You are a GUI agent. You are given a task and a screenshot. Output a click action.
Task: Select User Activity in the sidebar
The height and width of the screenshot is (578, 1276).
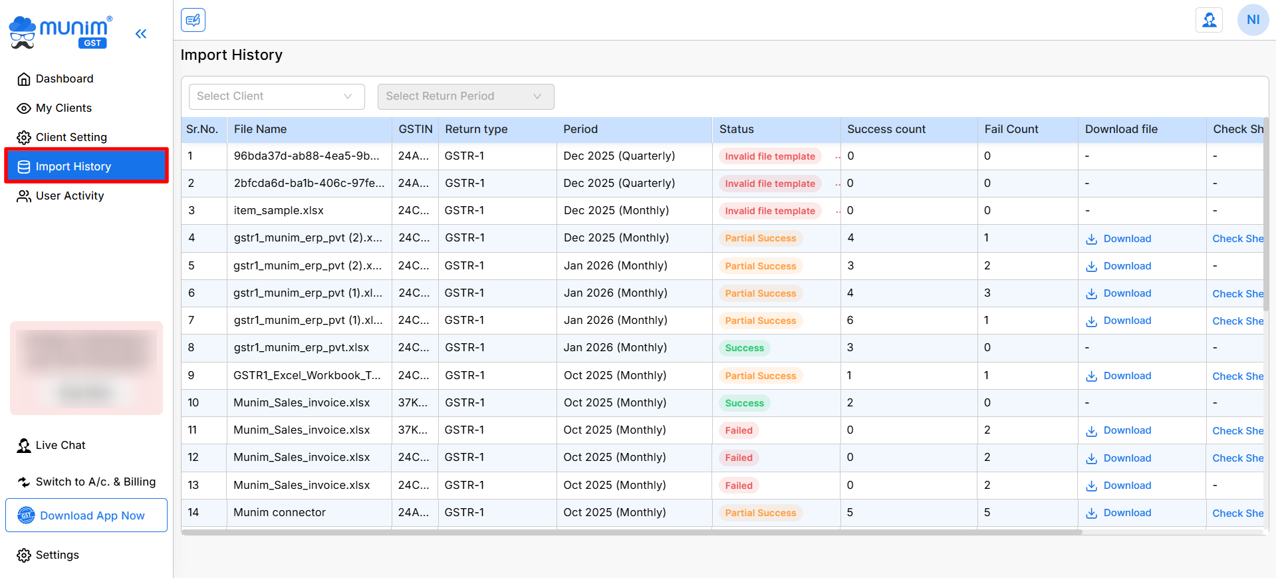pos(69,196)
